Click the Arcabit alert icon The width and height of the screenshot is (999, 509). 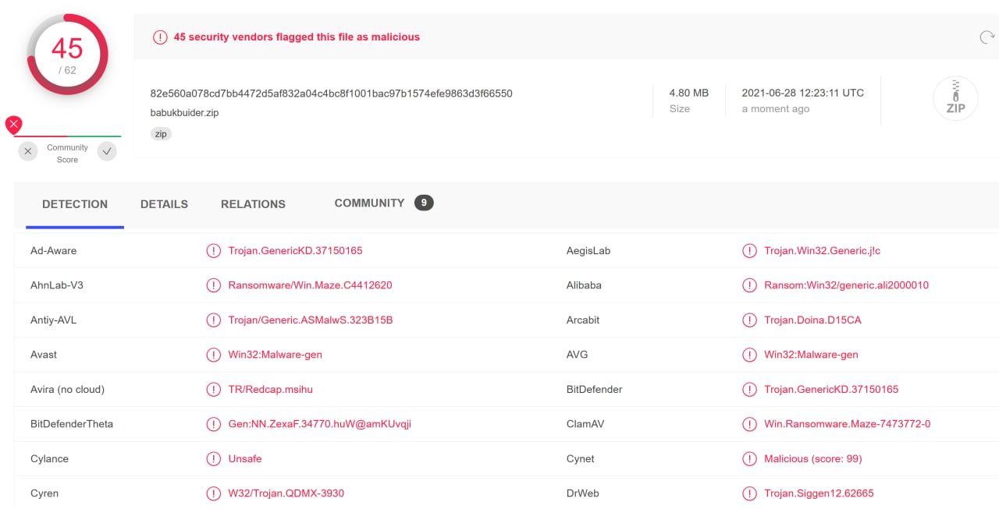(x=749, y=320)
